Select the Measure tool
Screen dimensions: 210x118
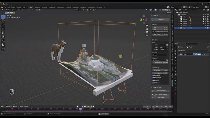[3, 45]
